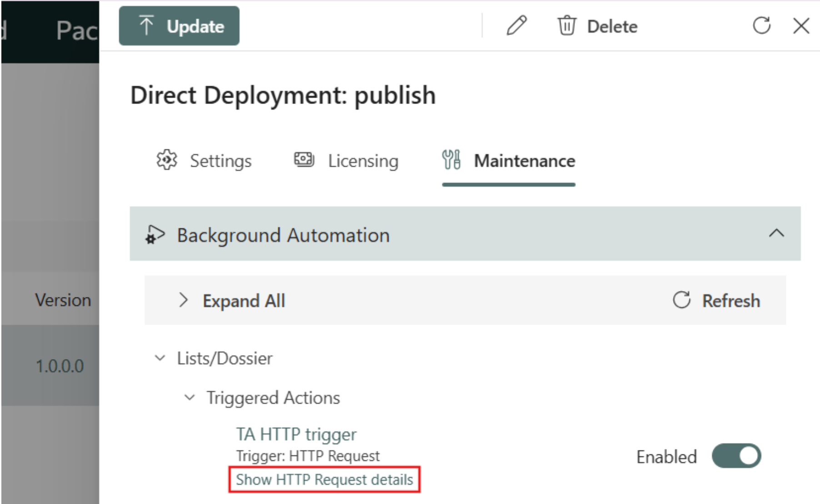This screenshot has width=820, height=504.
Task: Collapse the Lists/Dossier tree node
Action: click(x=160, y=358)
